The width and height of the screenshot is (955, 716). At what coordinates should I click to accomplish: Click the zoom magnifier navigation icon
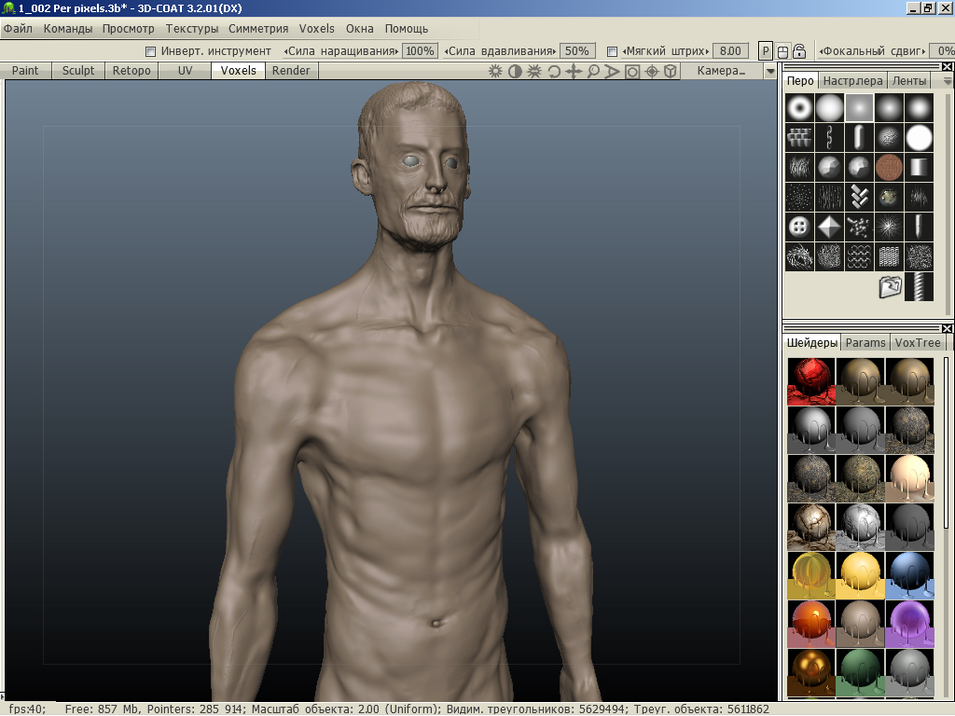tap(593, 71)
